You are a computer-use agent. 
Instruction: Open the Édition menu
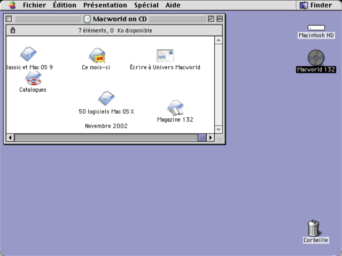65,5
